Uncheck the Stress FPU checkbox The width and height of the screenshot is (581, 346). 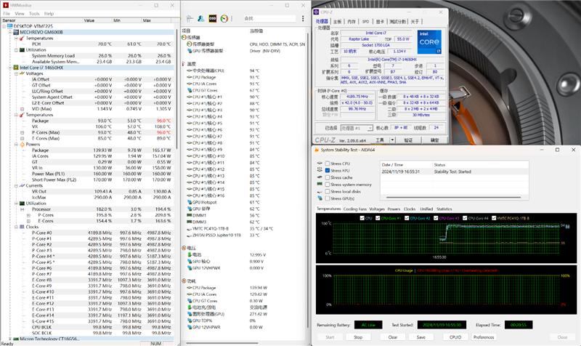click(x=328, y=171)
